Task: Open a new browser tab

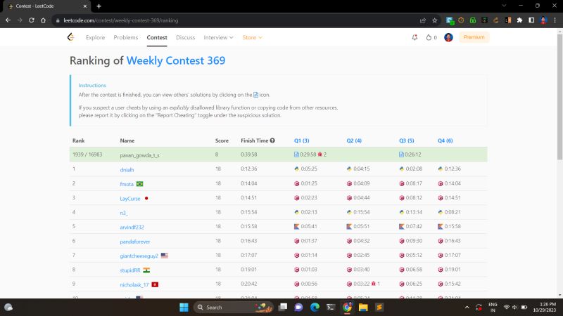Action: (x=99, y=6)
